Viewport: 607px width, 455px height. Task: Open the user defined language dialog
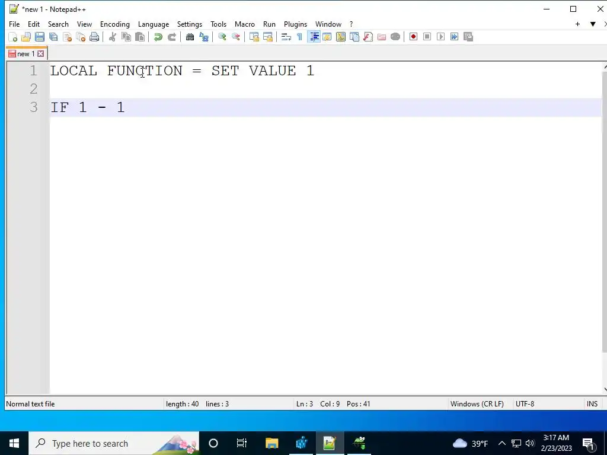(327, 37)
